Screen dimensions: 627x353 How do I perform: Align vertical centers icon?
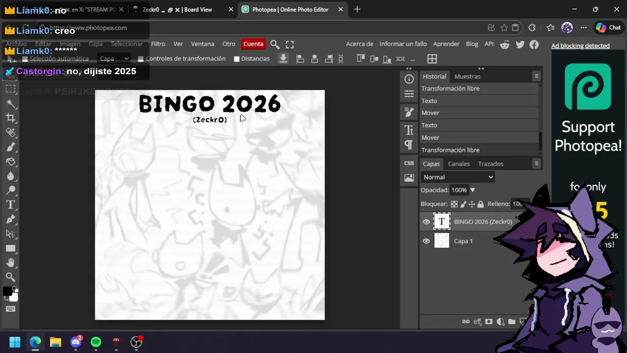(374, 58)
